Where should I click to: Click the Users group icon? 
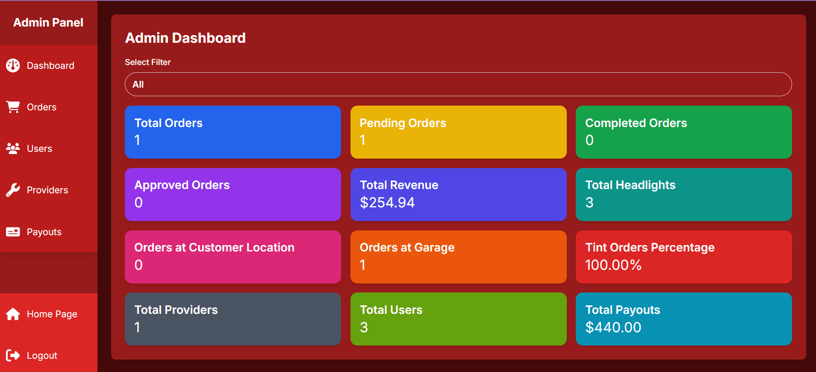pos(13,148)
